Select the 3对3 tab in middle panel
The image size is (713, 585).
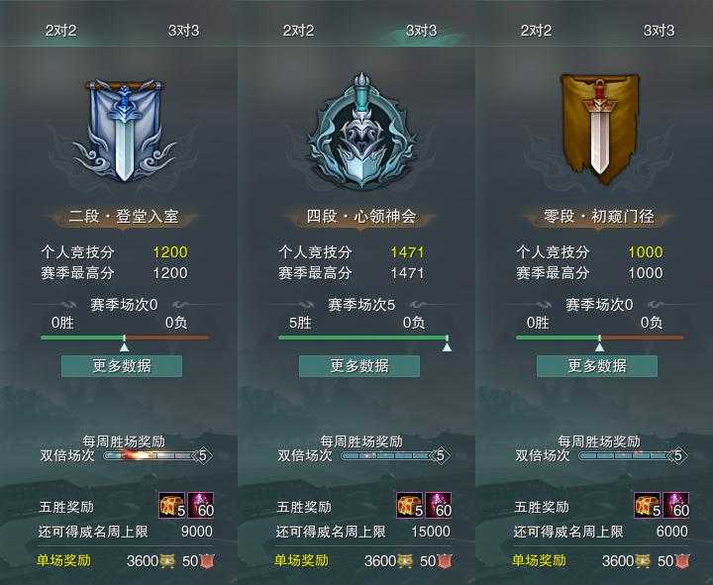coord(421,31)
